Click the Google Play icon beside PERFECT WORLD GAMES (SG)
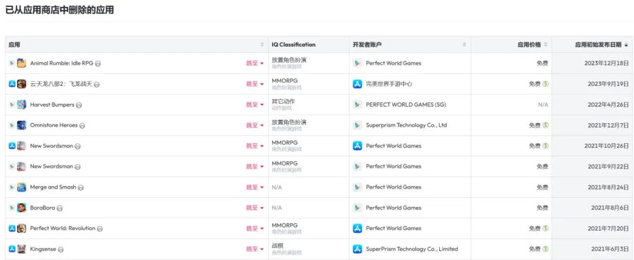This screenshot has height=260, width=634. click(x=358, y=104)
